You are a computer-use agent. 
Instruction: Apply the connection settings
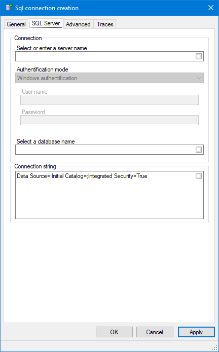(x=196, y=332)
